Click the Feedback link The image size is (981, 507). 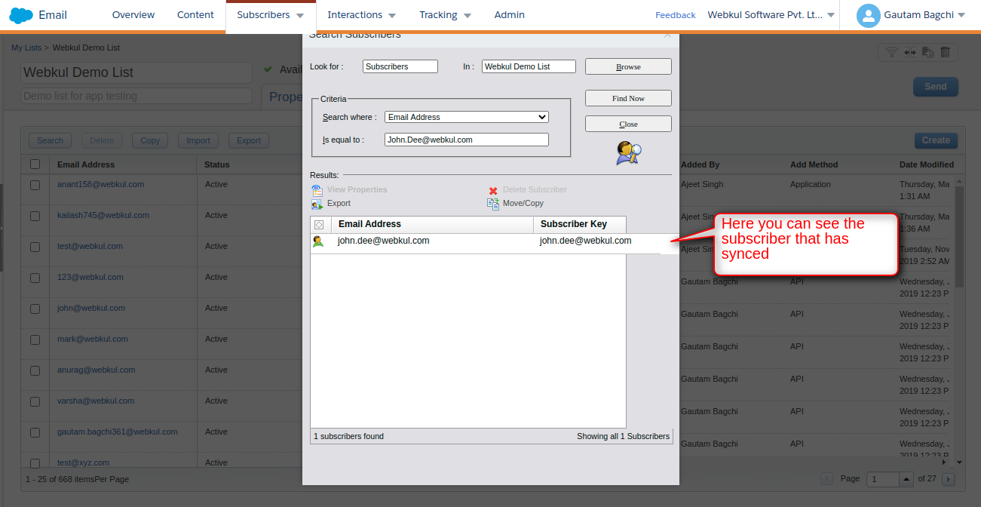pyautogui.click(x=676, y=15)
